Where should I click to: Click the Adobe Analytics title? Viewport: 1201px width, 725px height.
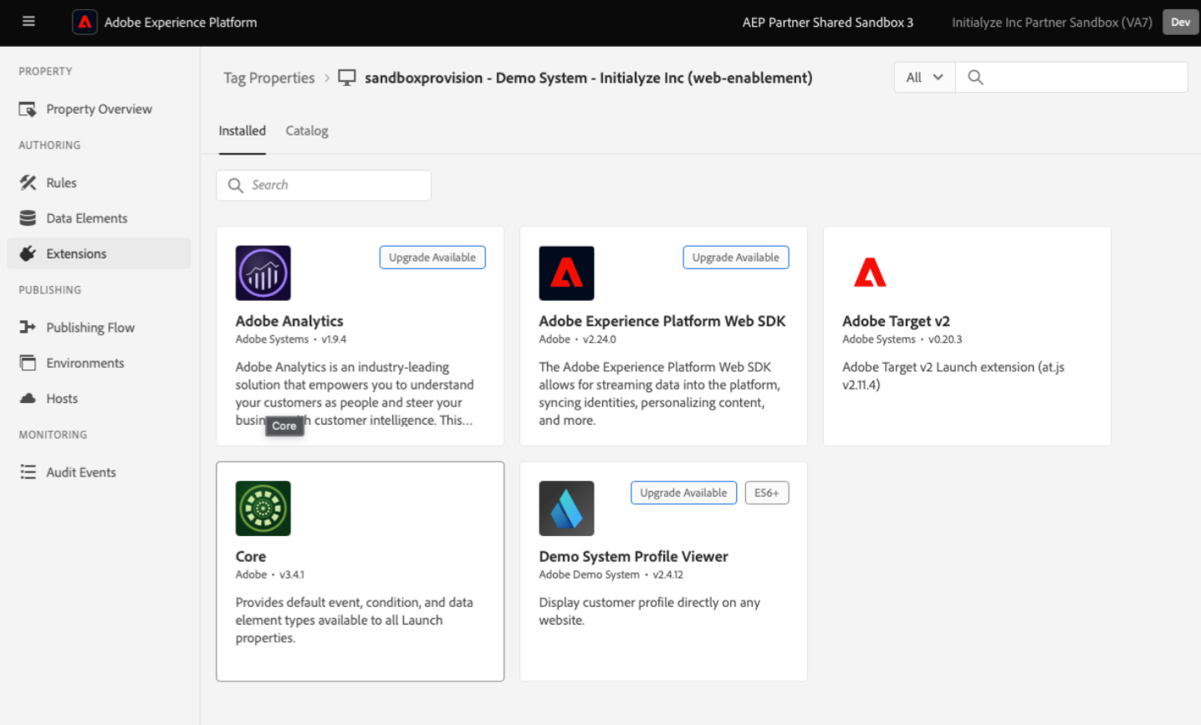point(289,321)
